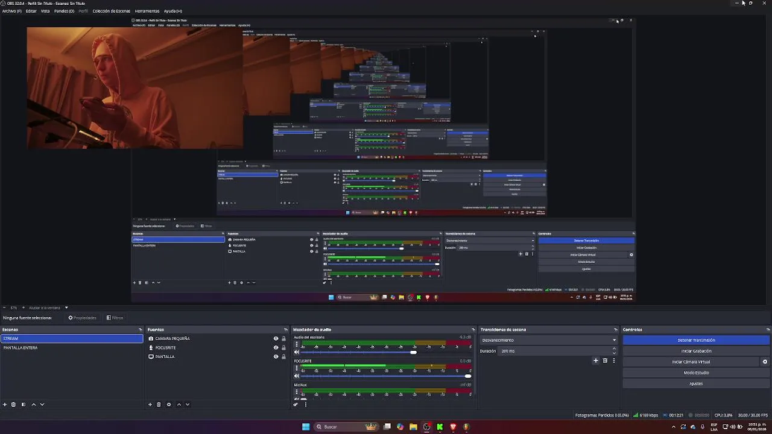Open source properties gear in Fuentes toolbar
This screenshot has height=434, width=772.
point(169,404)
